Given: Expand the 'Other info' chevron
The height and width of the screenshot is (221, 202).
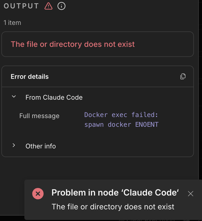Looking at the screenshot, I should pos(14,146).
